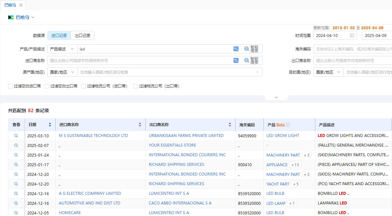Click the translate icon in the product field
This screenshot has height=216, width=392.
click(x=236, y=49)
